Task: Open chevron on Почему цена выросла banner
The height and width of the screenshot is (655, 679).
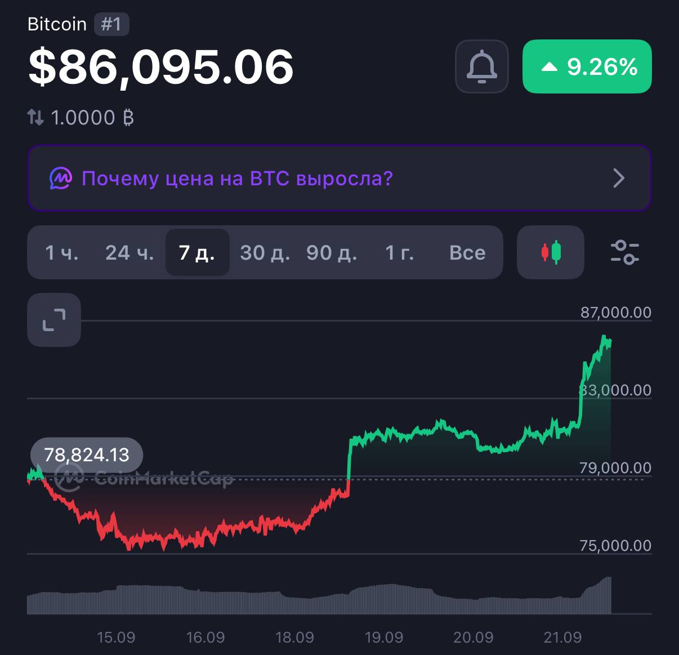Action: [x=619, y=179]
